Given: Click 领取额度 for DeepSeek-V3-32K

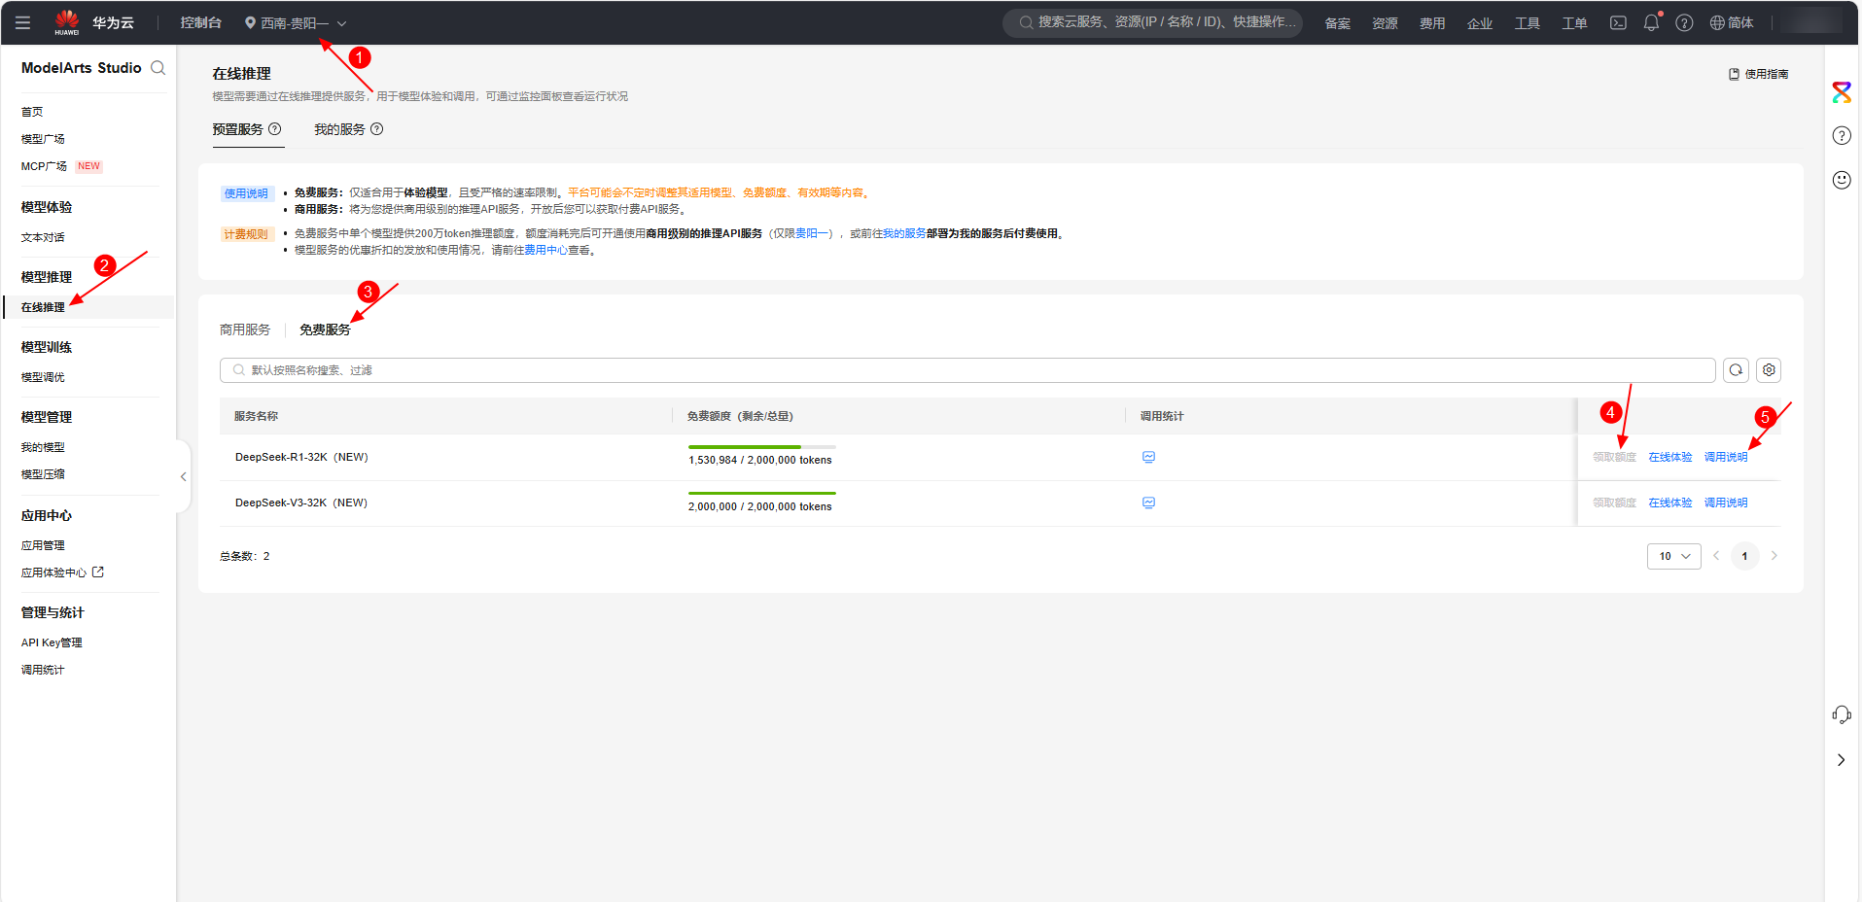Looking at the screenshot, I should point(1614,503).
